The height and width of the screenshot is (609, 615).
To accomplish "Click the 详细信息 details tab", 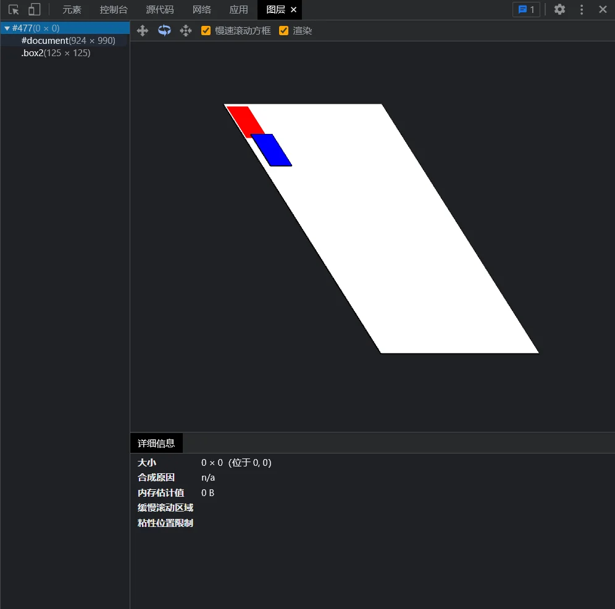I will [157, 442].
